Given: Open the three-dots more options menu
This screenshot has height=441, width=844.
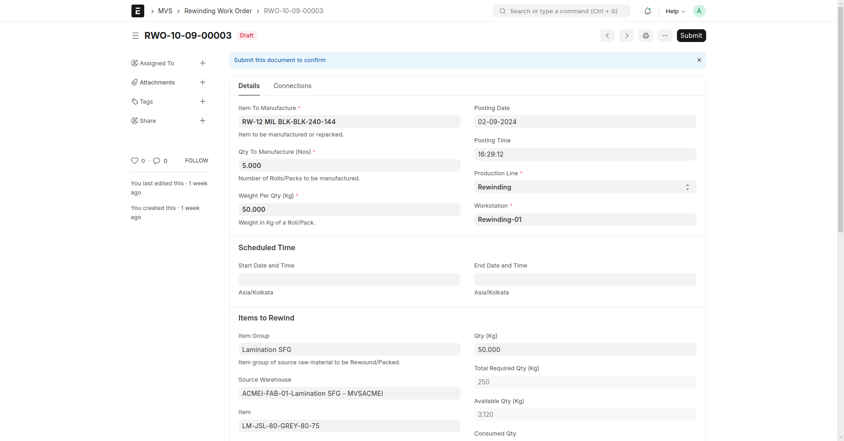Looking at the screenshot, I should coord(665,36).
